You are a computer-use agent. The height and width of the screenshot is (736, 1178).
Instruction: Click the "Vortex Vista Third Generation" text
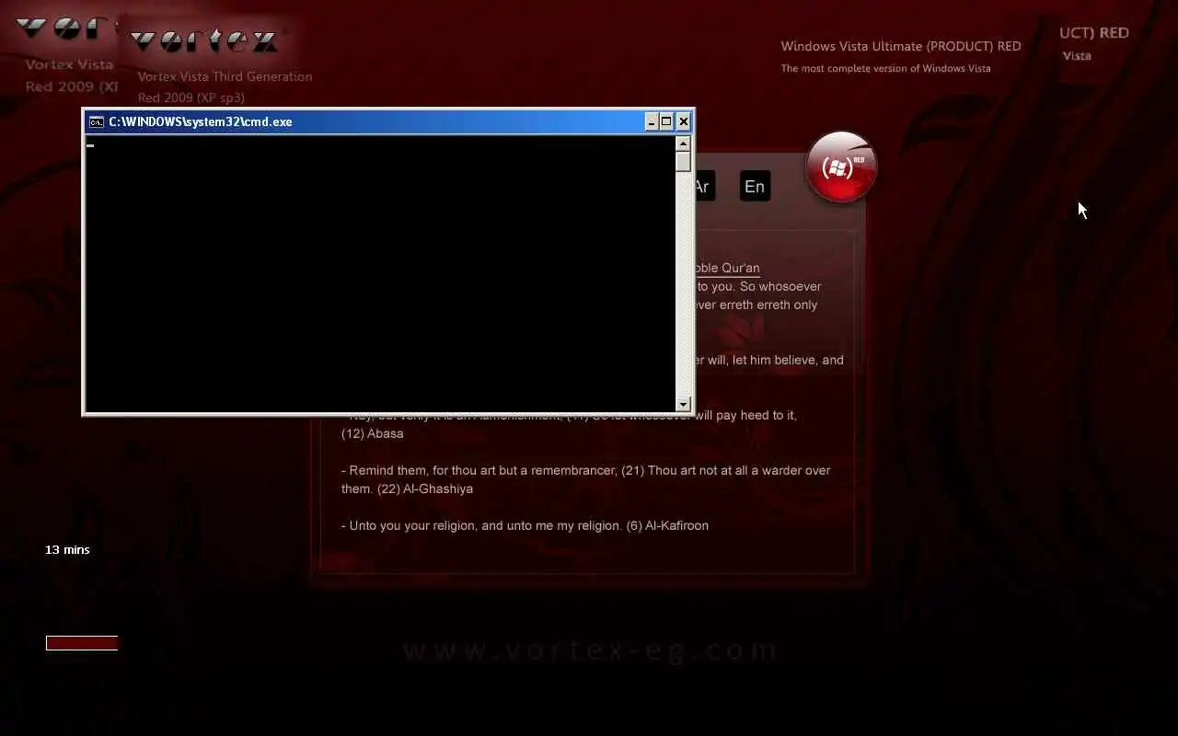(x=225, y=76)
